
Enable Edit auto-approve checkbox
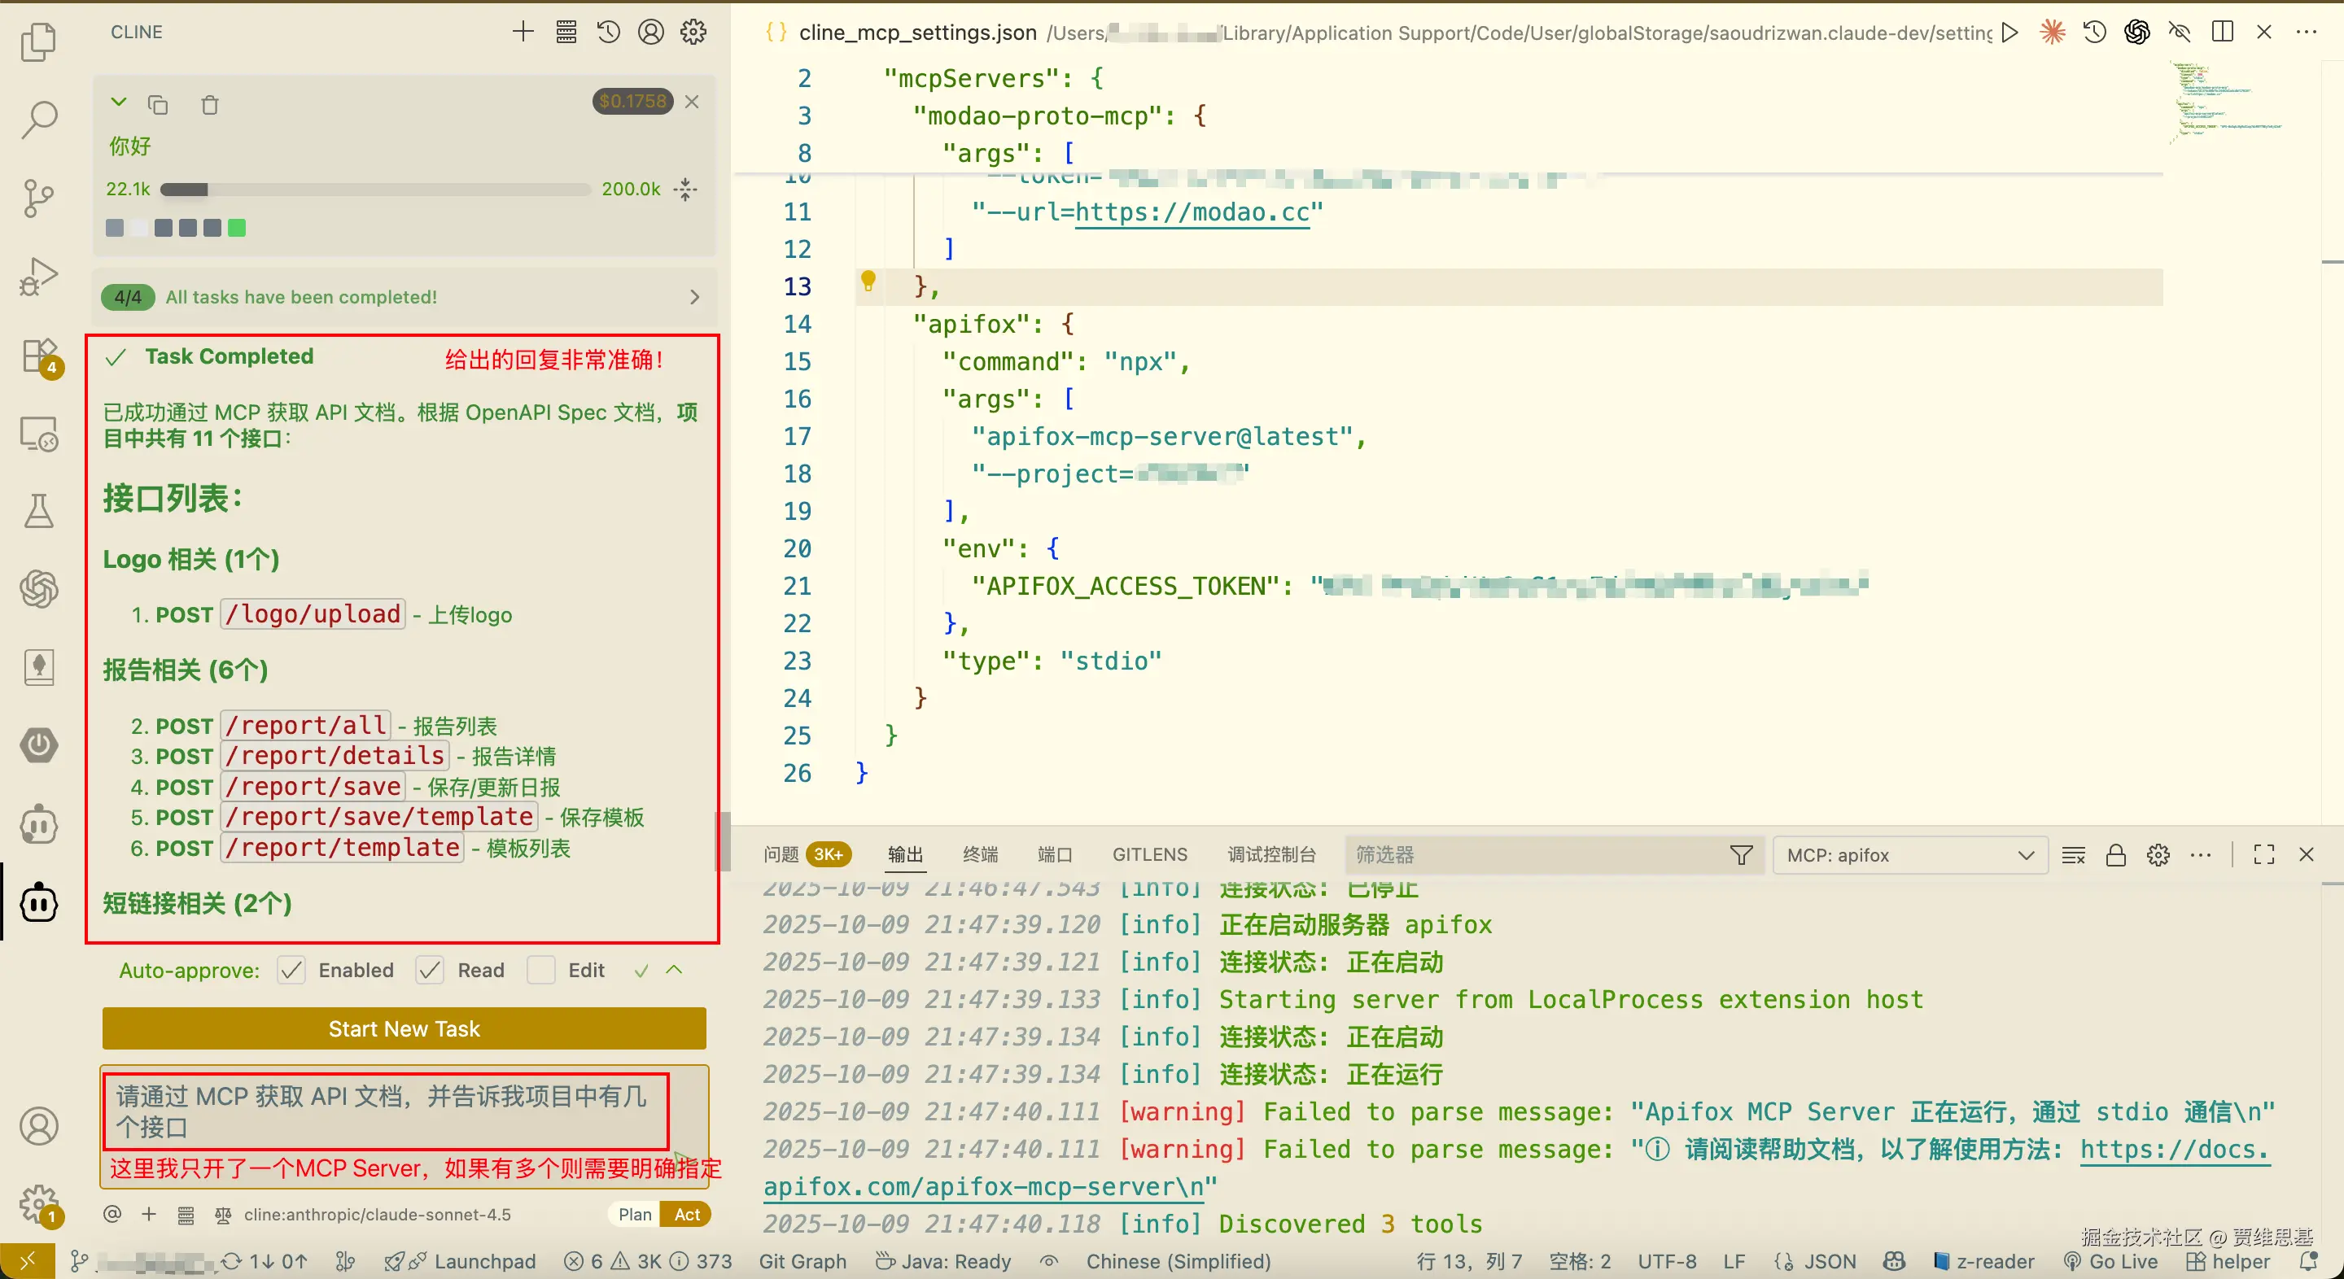coord(541,971)
